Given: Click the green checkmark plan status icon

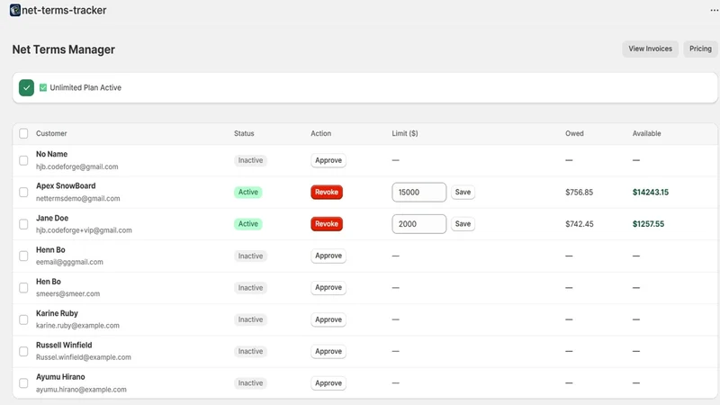Looking at the screenshot, I should click(x=26, y=87).
